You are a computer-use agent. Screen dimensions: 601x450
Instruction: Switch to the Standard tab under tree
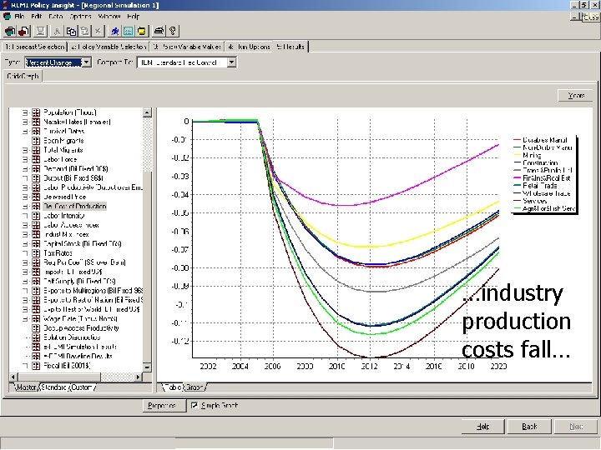click(x=54, y=387)
